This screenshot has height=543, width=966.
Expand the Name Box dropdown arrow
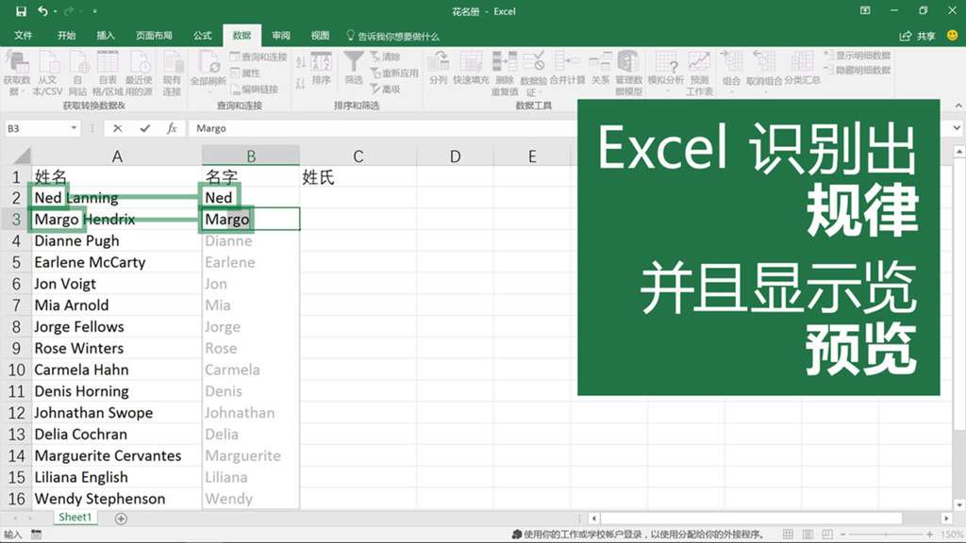[x=74, y=128]
